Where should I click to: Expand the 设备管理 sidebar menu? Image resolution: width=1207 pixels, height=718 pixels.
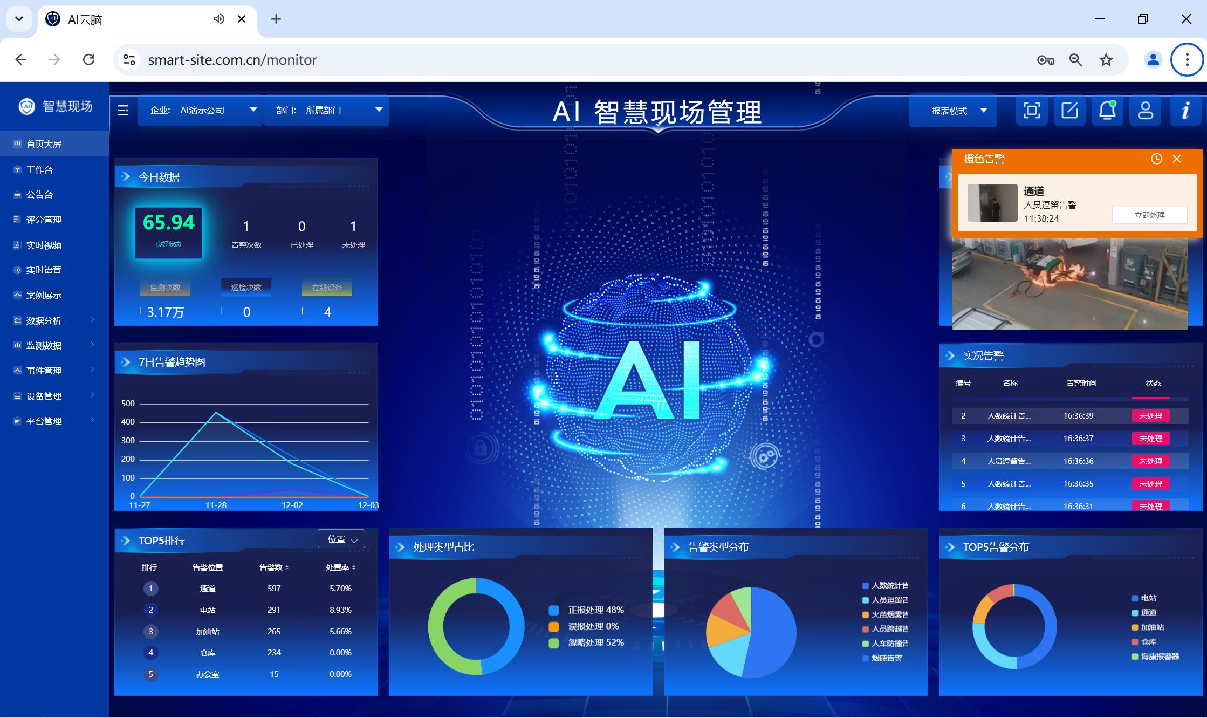(x=54, y=396)
